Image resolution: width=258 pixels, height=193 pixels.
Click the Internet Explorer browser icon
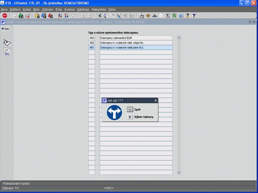point(181,15)
